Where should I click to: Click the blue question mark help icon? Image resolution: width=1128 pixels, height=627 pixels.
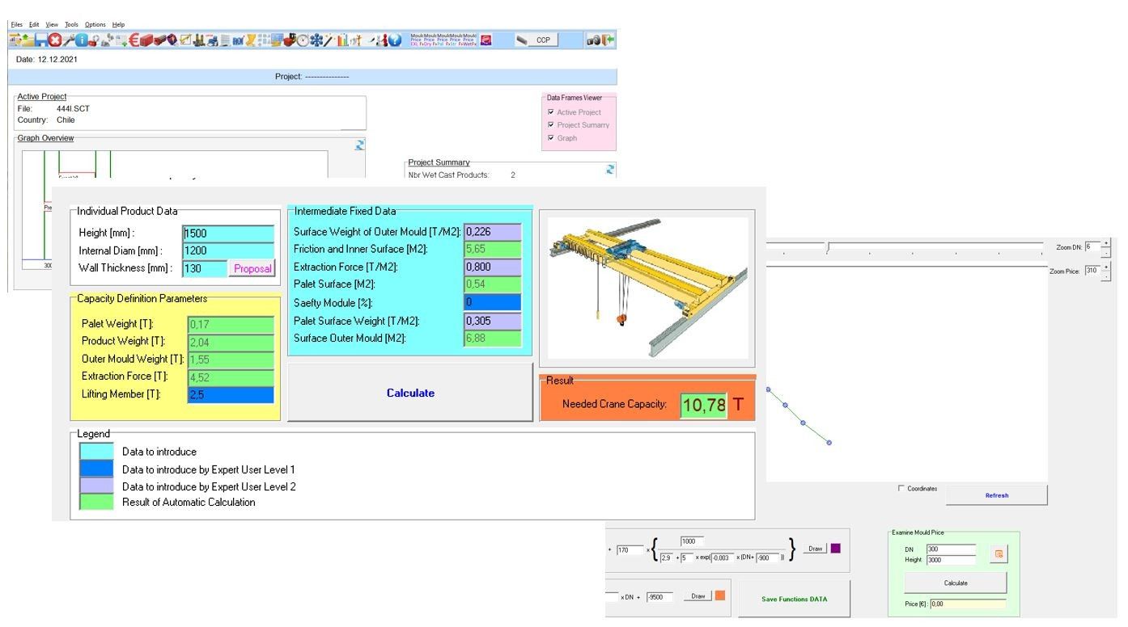tap(395, 40)
